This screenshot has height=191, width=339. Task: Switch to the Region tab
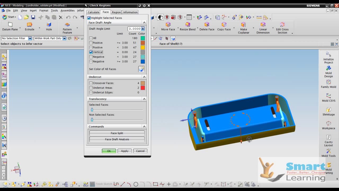click(x=116, y=12)
